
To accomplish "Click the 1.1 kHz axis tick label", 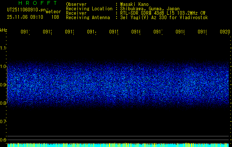I will click(3, 48).
